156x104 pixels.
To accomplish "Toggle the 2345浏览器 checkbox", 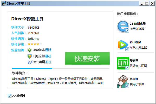I will [x=127, y=31].
